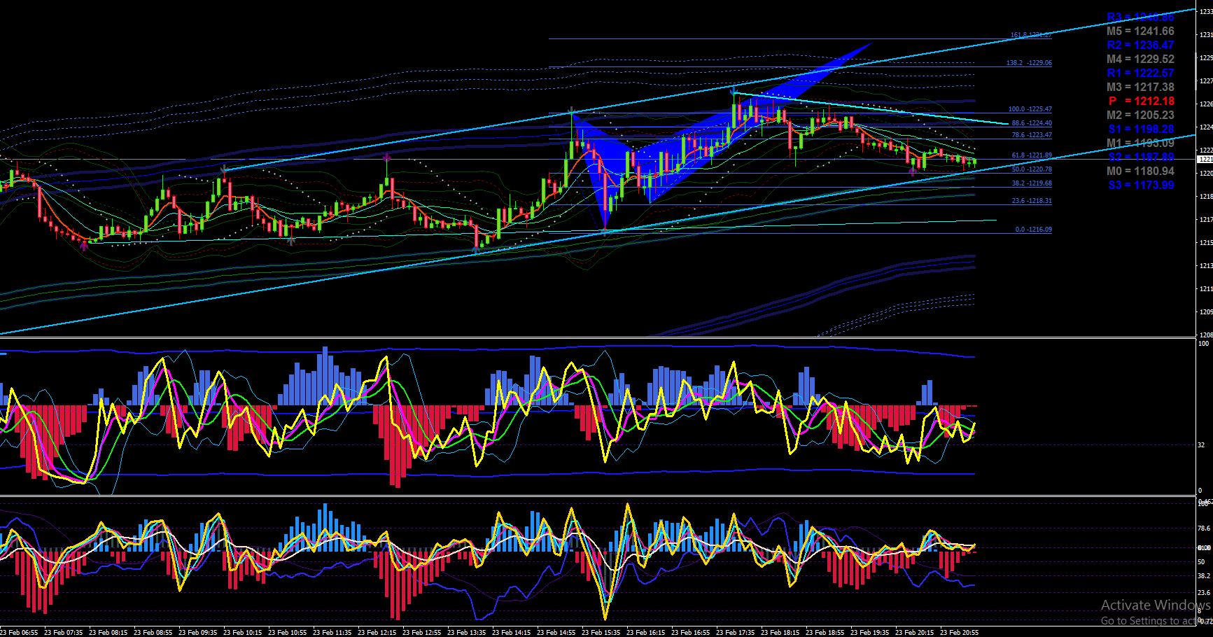
Task: Select the 23 Feb 20:55 time label
Action: tap(959, 632)
